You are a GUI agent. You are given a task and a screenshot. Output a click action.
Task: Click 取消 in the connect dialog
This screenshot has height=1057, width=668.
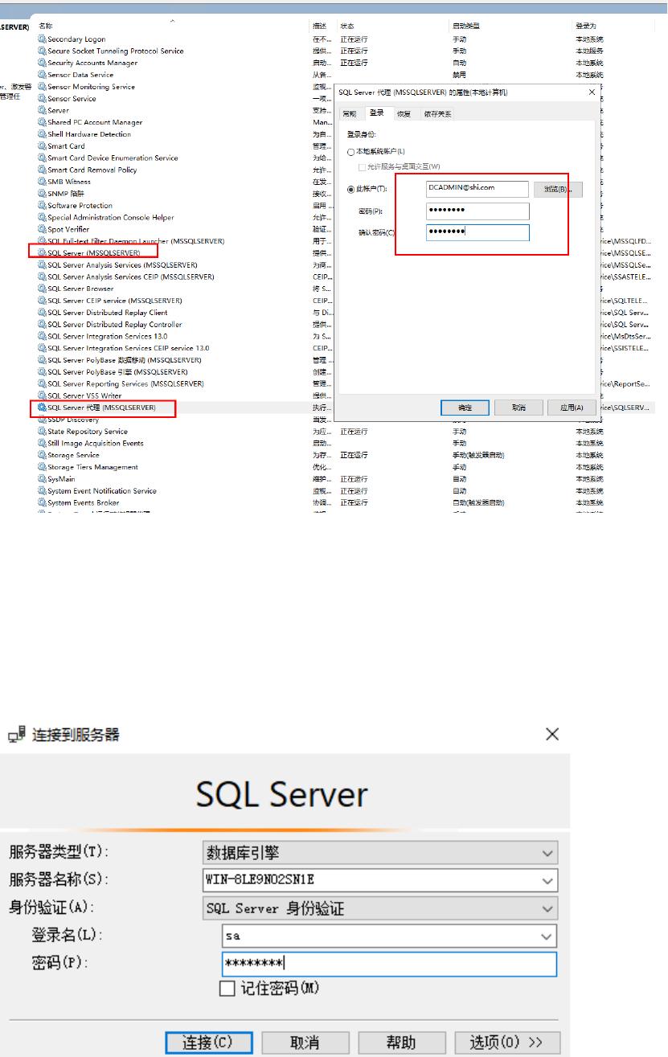point(305,1043)
